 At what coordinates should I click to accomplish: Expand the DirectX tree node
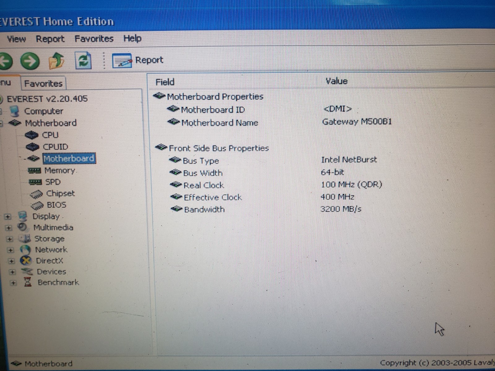(x=11, y=261)
